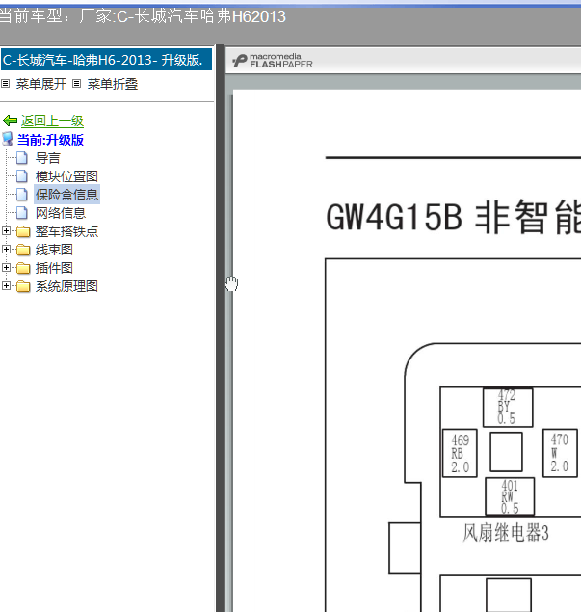Screen dimensions: 581x612
Task: Click the Macromedia FlashPaper logo
Action: coord(273,61)
